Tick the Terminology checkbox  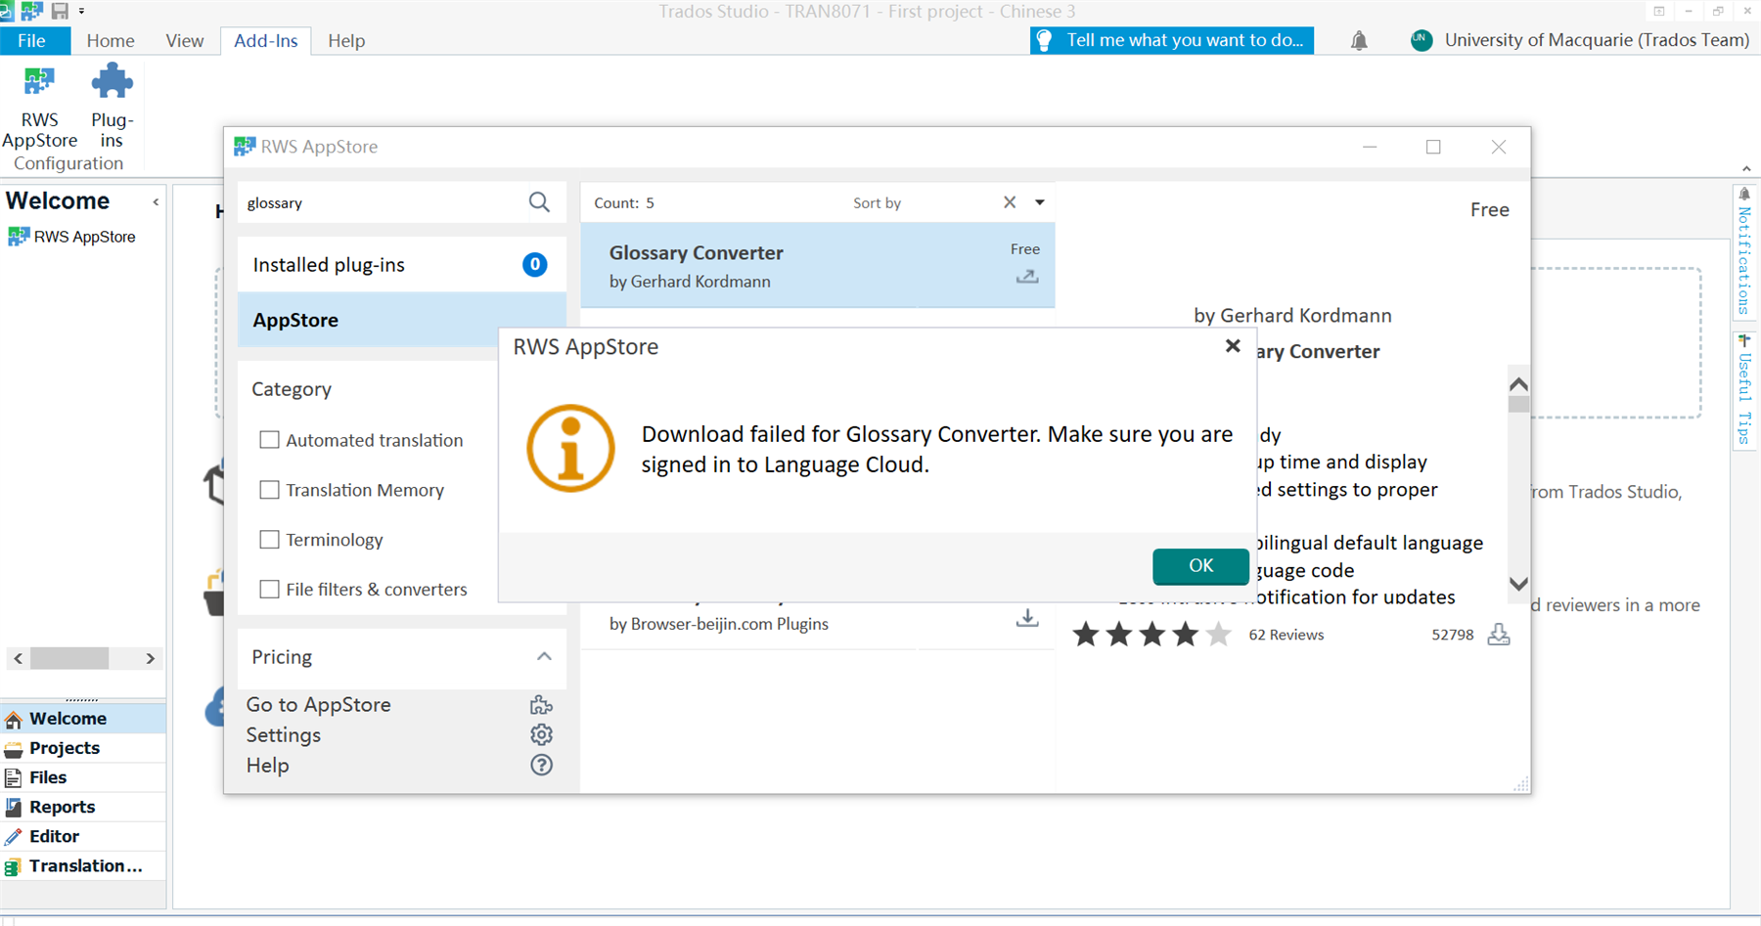(269, 540)
